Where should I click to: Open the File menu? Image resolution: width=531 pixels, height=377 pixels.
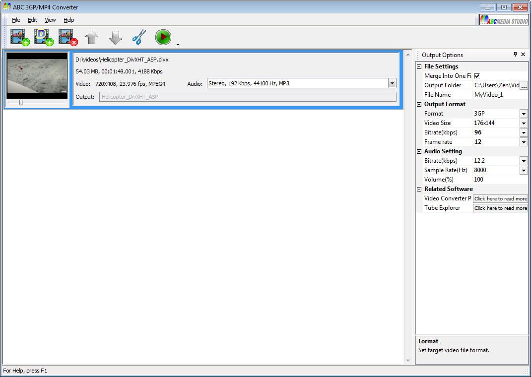(x=15, y=20)
